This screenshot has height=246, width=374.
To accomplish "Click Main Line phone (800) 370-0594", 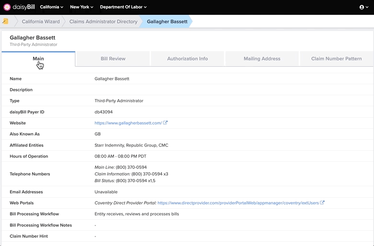I will [131, 167].
